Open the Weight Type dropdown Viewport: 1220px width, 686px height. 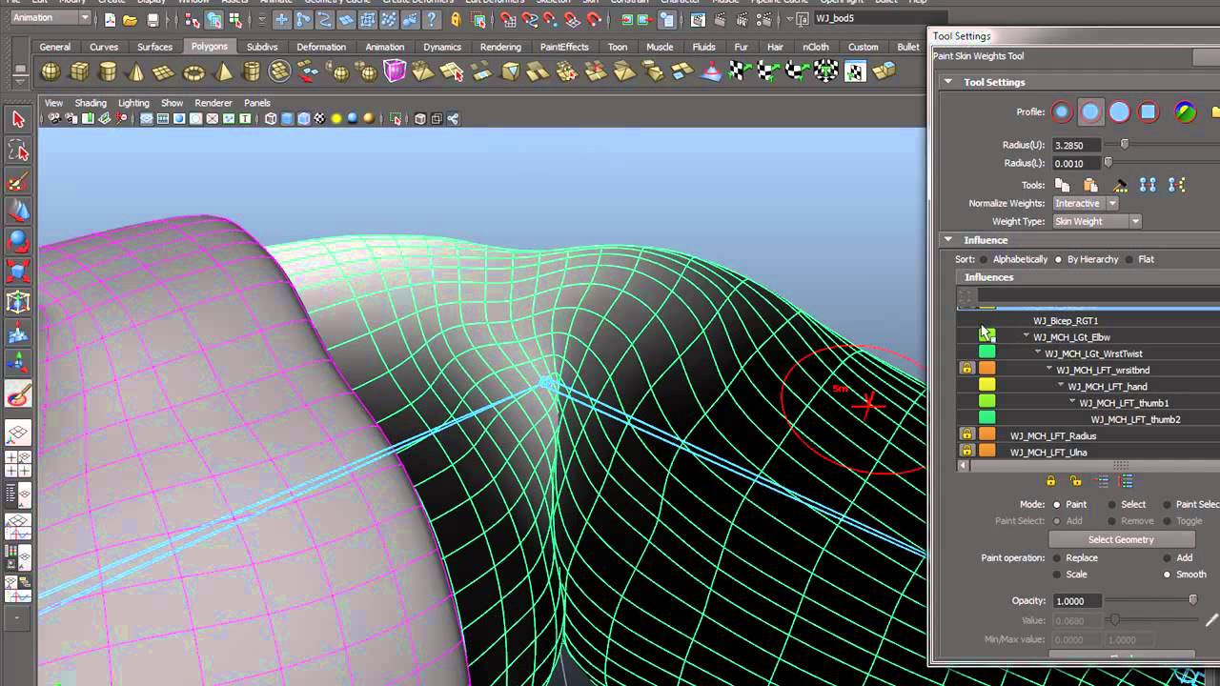pyautogui.click(x=1097, y=221)
